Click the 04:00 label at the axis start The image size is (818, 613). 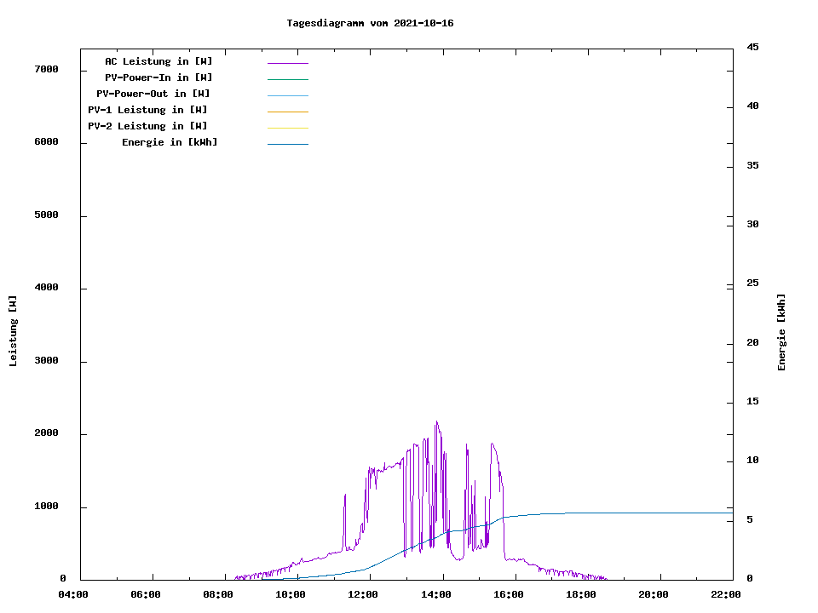pyautogui.click(x=74, y=594)
